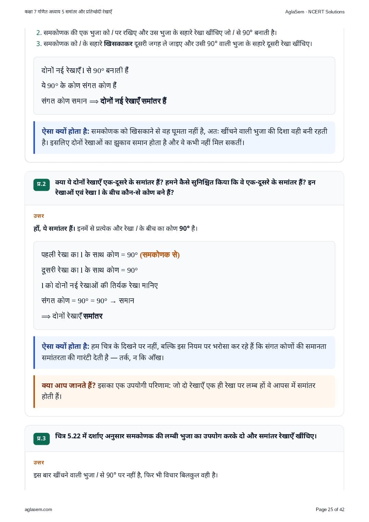Click the AglaSem · NCERT Solutions header text
Screen dimensions: 369x522
(315, 12)
